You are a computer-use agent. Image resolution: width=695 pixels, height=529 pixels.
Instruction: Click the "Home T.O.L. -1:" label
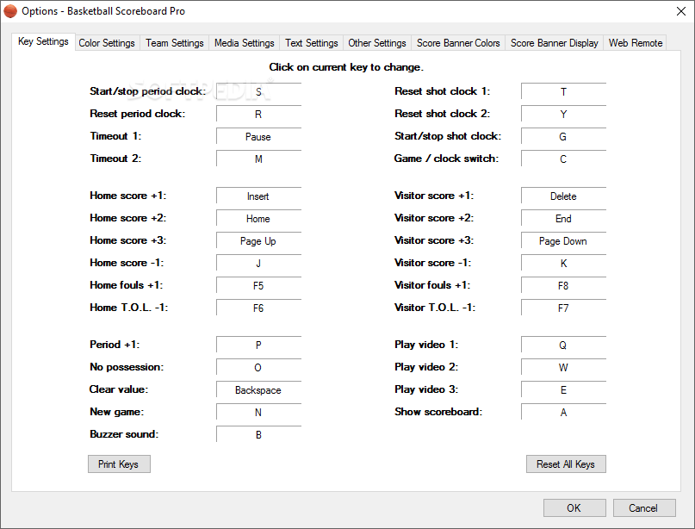(x=129, y=308)
